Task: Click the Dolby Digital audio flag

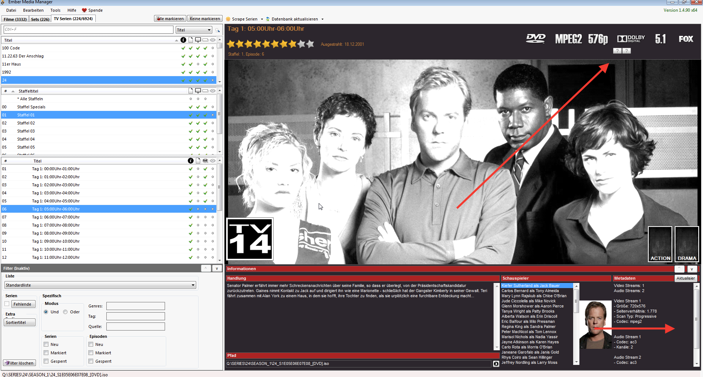Action: (x=631, y=39)
